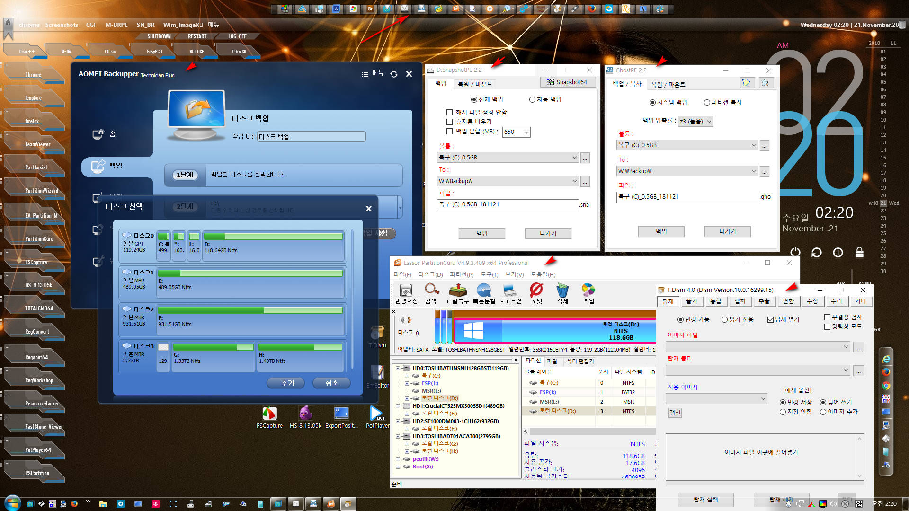The height and width of the screenshot is (511, 909).
Task: Check 해시 파일 생성 안함 checkbox
Action: (449, 112)
